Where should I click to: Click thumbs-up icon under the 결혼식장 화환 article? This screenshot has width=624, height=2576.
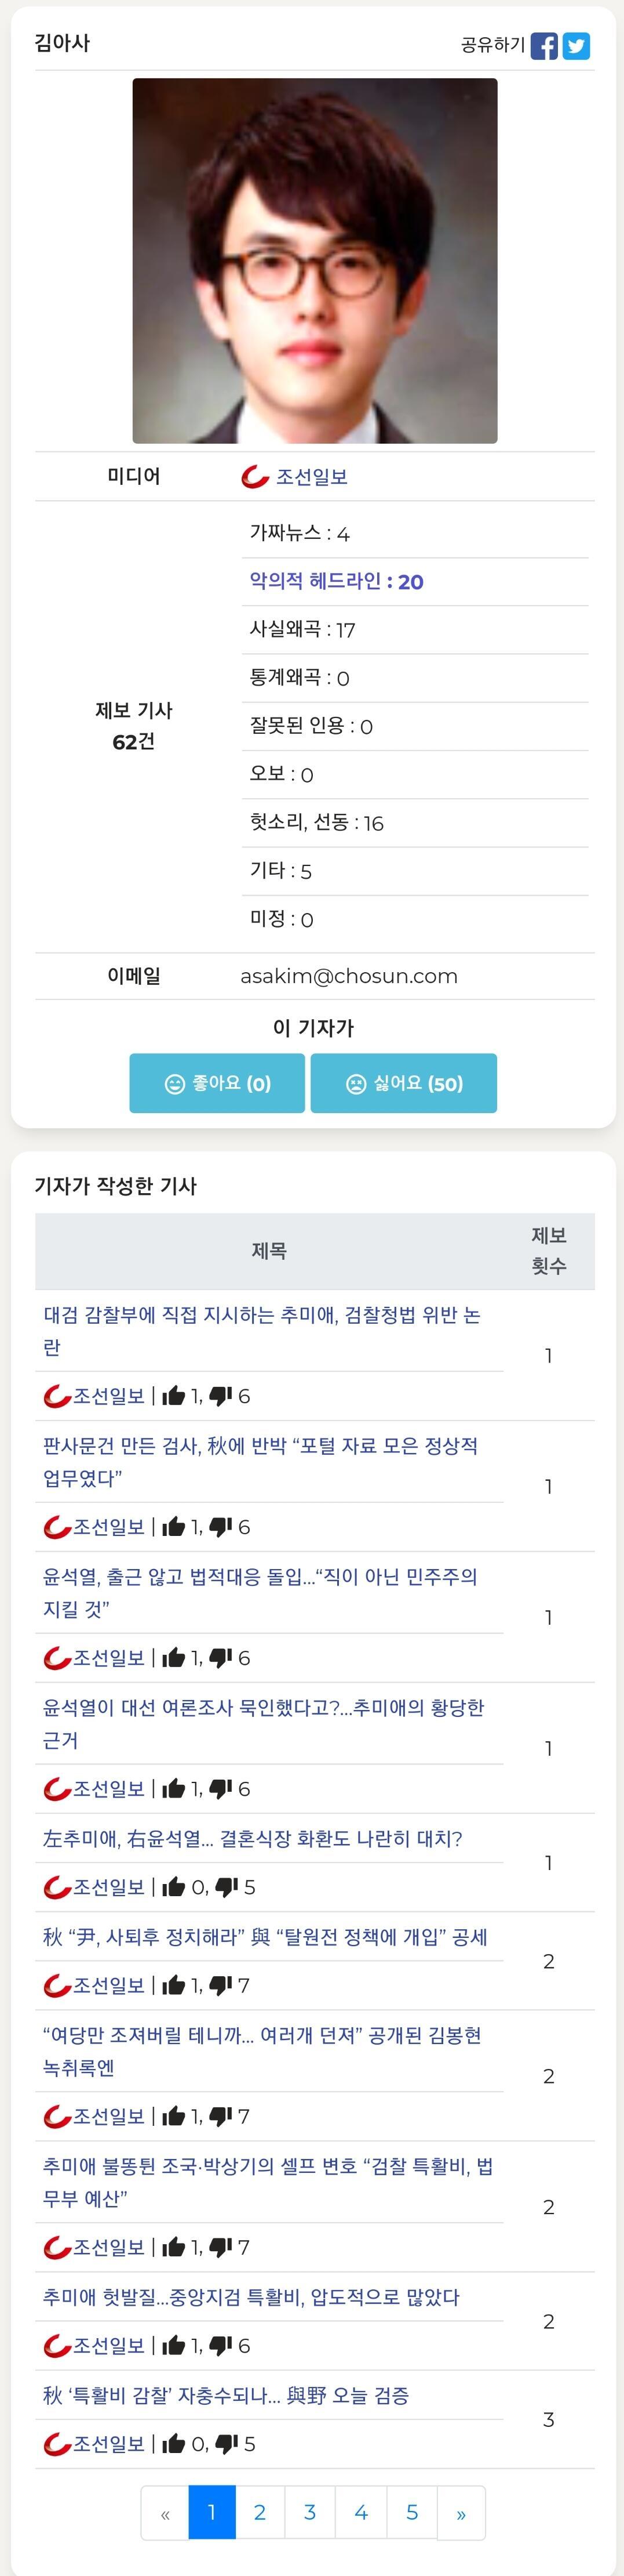pos(174,1887)
